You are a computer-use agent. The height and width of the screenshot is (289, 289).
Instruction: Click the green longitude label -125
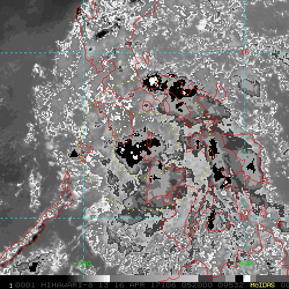(243, 264)
